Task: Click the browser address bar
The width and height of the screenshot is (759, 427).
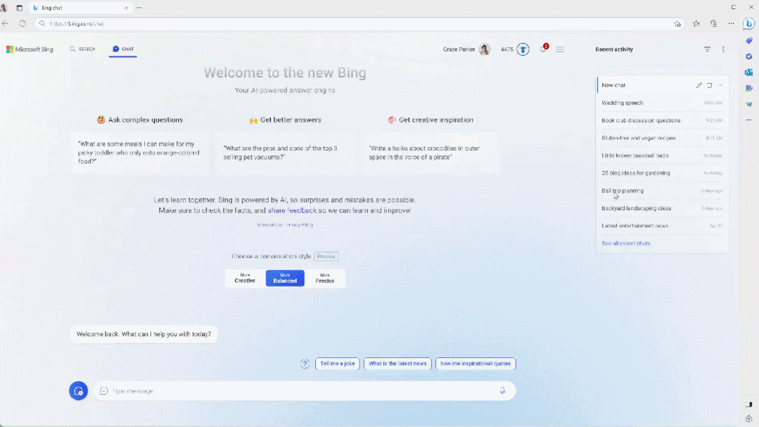Action: pos(358,23)
